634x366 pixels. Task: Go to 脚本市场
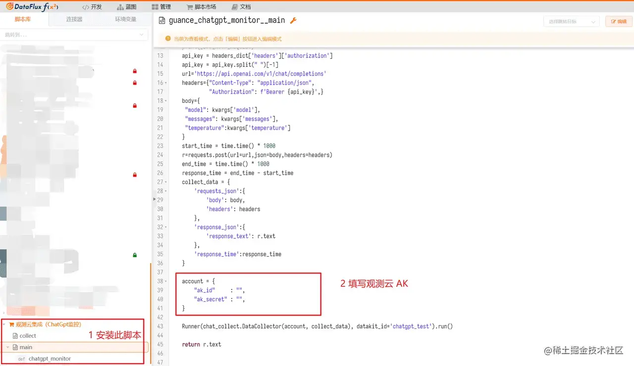tap(202, 7)
